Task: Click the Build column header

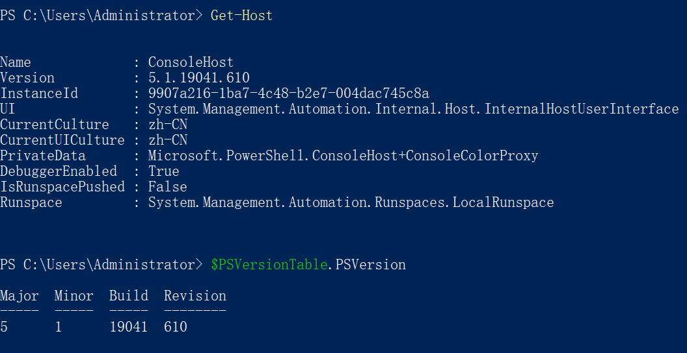Action: [128, 296]
